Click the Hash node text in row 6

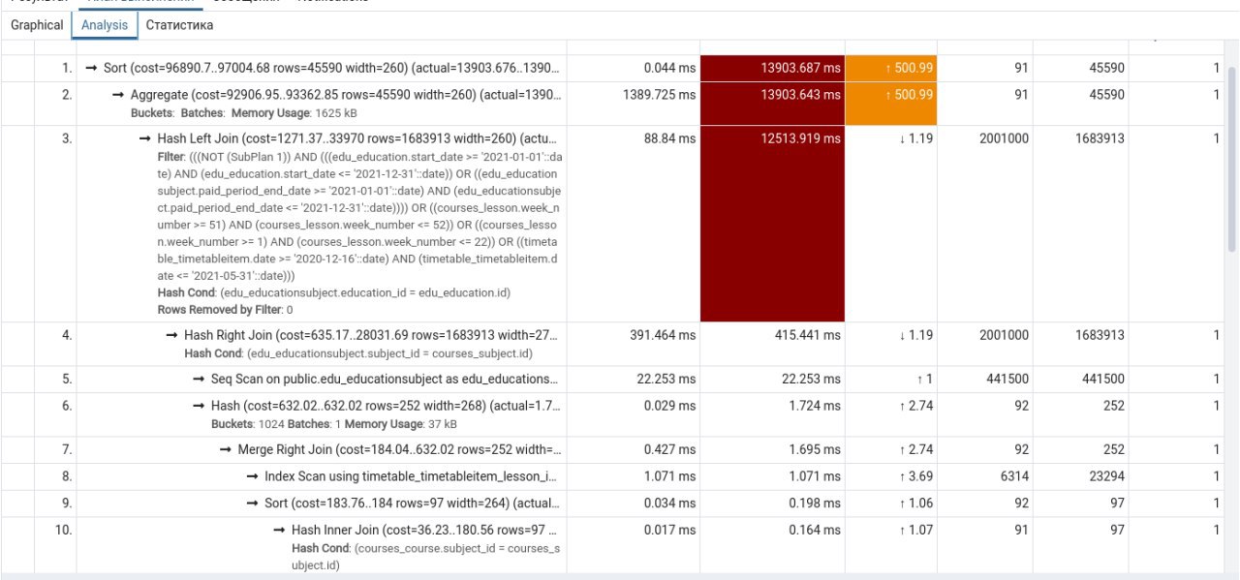(x=385, y=406)
